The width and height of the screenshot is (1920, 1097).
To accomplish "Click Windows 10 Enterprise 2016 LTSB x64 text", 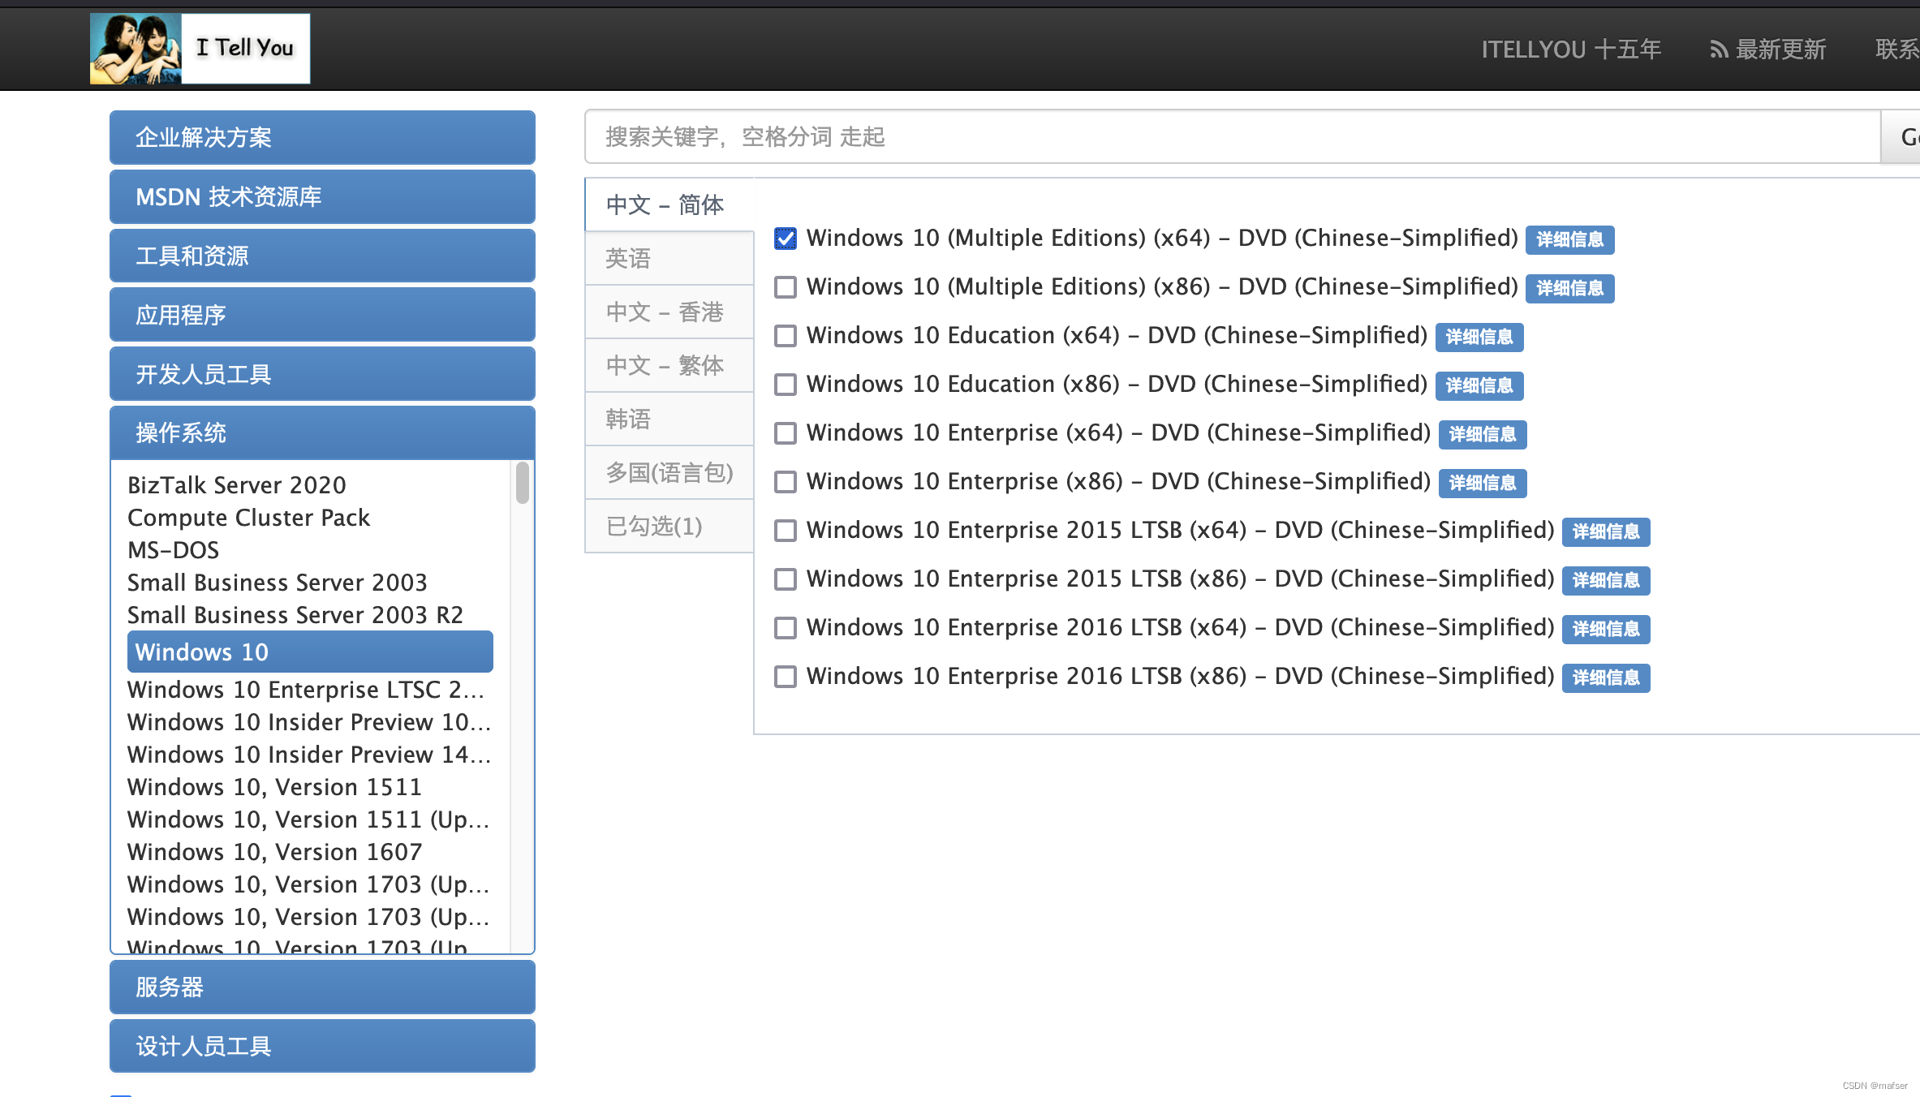I will pos(1180,628).
